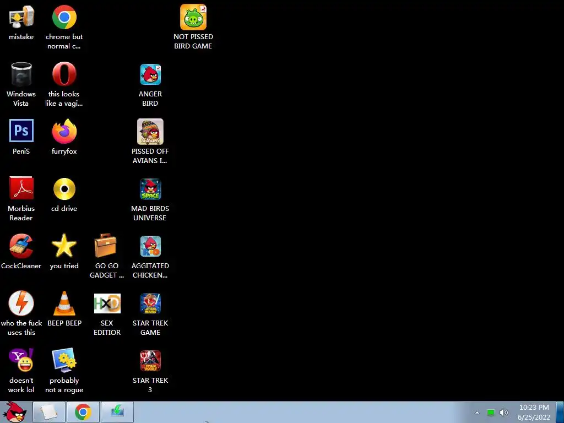Launch 'chrome but normal' Chrome shortcut
564x423 pixels.
64,17
